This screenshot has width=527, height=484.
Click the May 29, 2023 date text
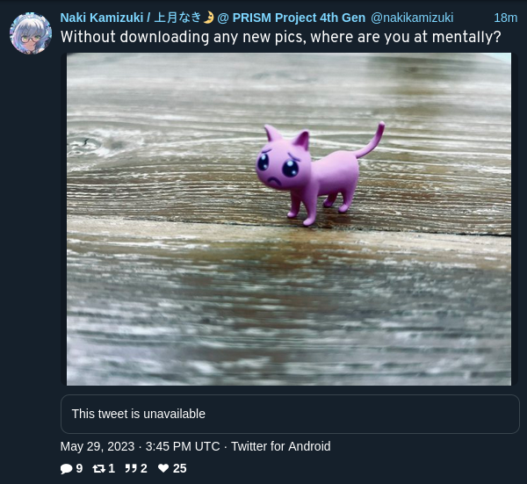coord(97,447)
